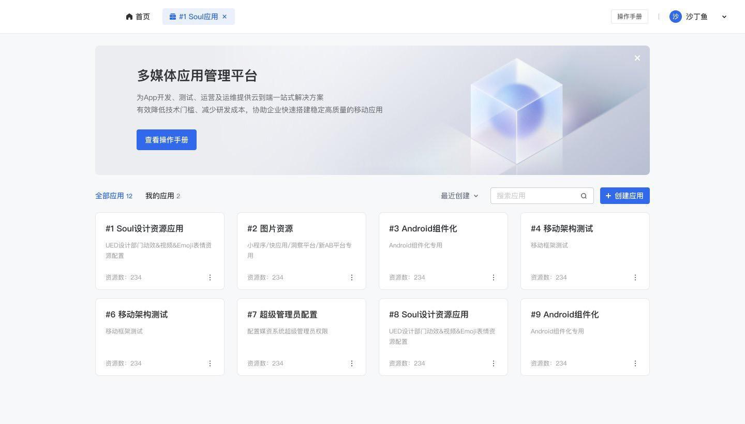
Task: Close the #1 Soul应用 tab
Action: pos(225,17)
